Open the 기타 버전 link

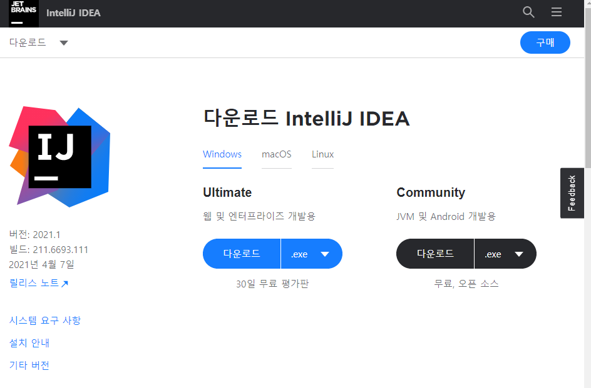pos(29,365)
